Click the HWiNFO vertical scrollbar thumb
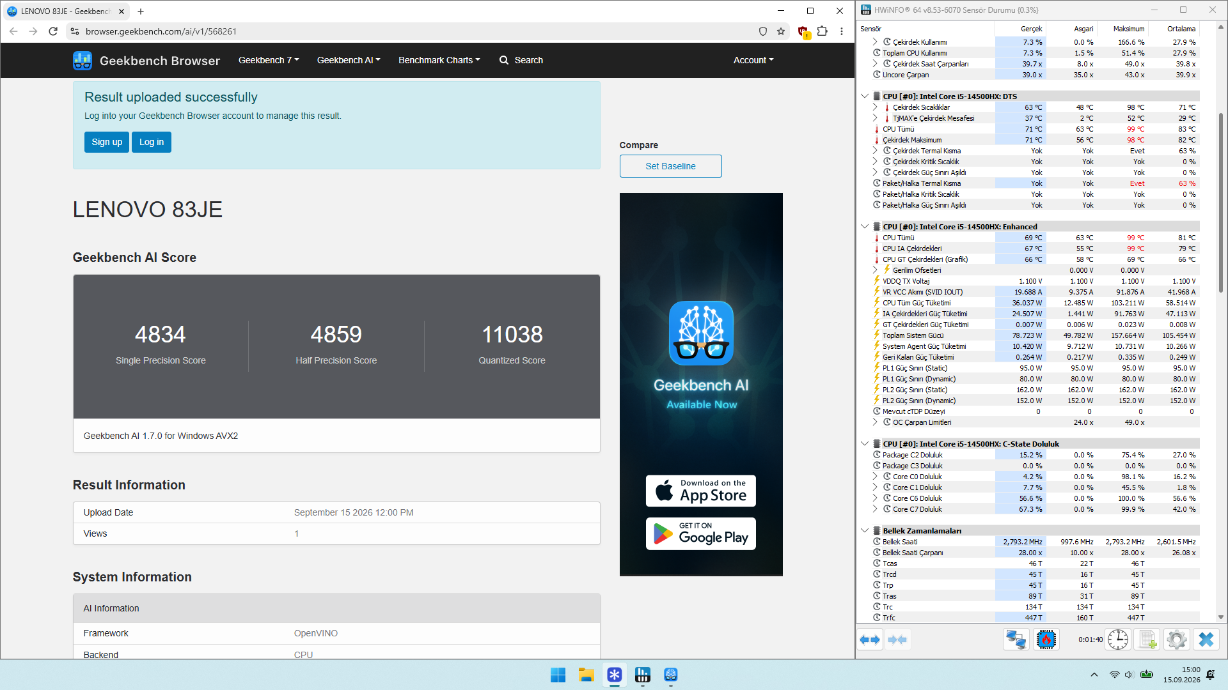The width and height of the screenshot is (1228, 690). [x=1220, y=203]
